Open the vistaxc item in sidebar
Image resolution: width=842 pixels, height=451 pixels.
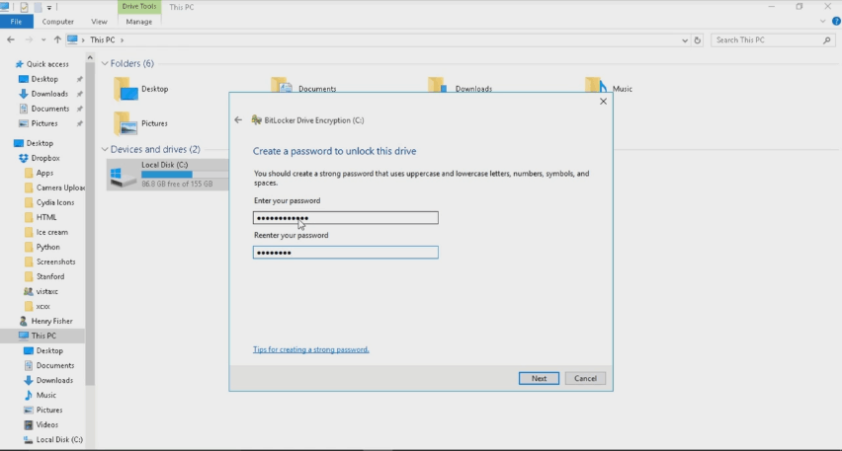coord(46,292)
